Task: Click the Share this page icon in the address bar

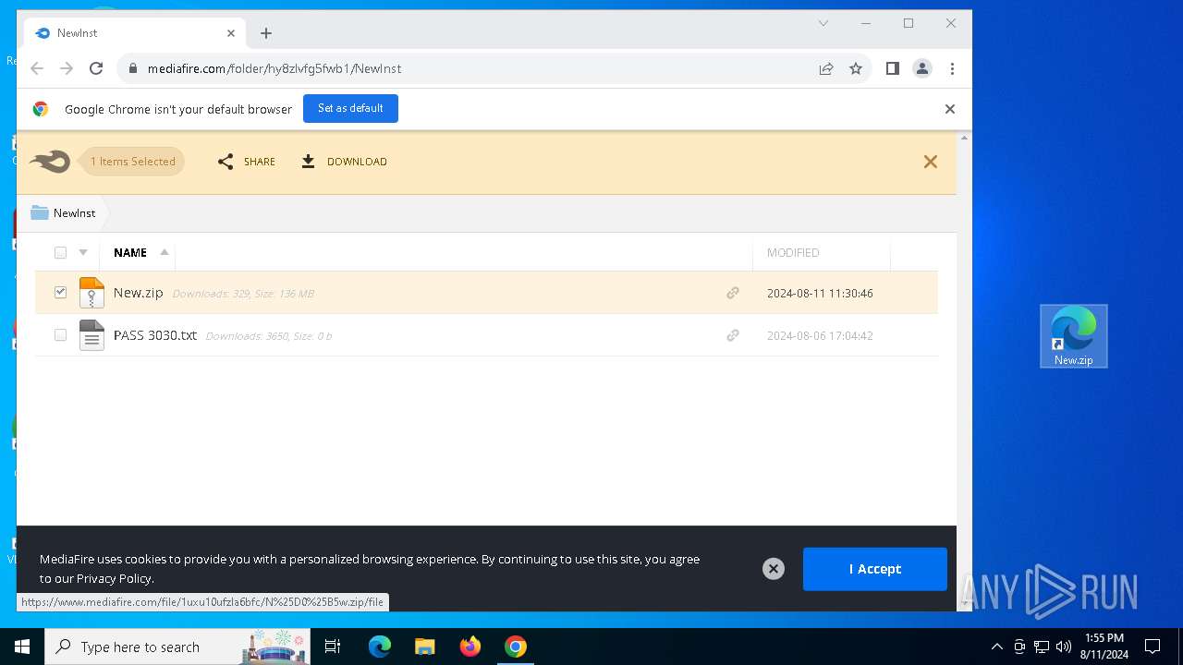Action: pyautogui.click(x=826, y=68)
